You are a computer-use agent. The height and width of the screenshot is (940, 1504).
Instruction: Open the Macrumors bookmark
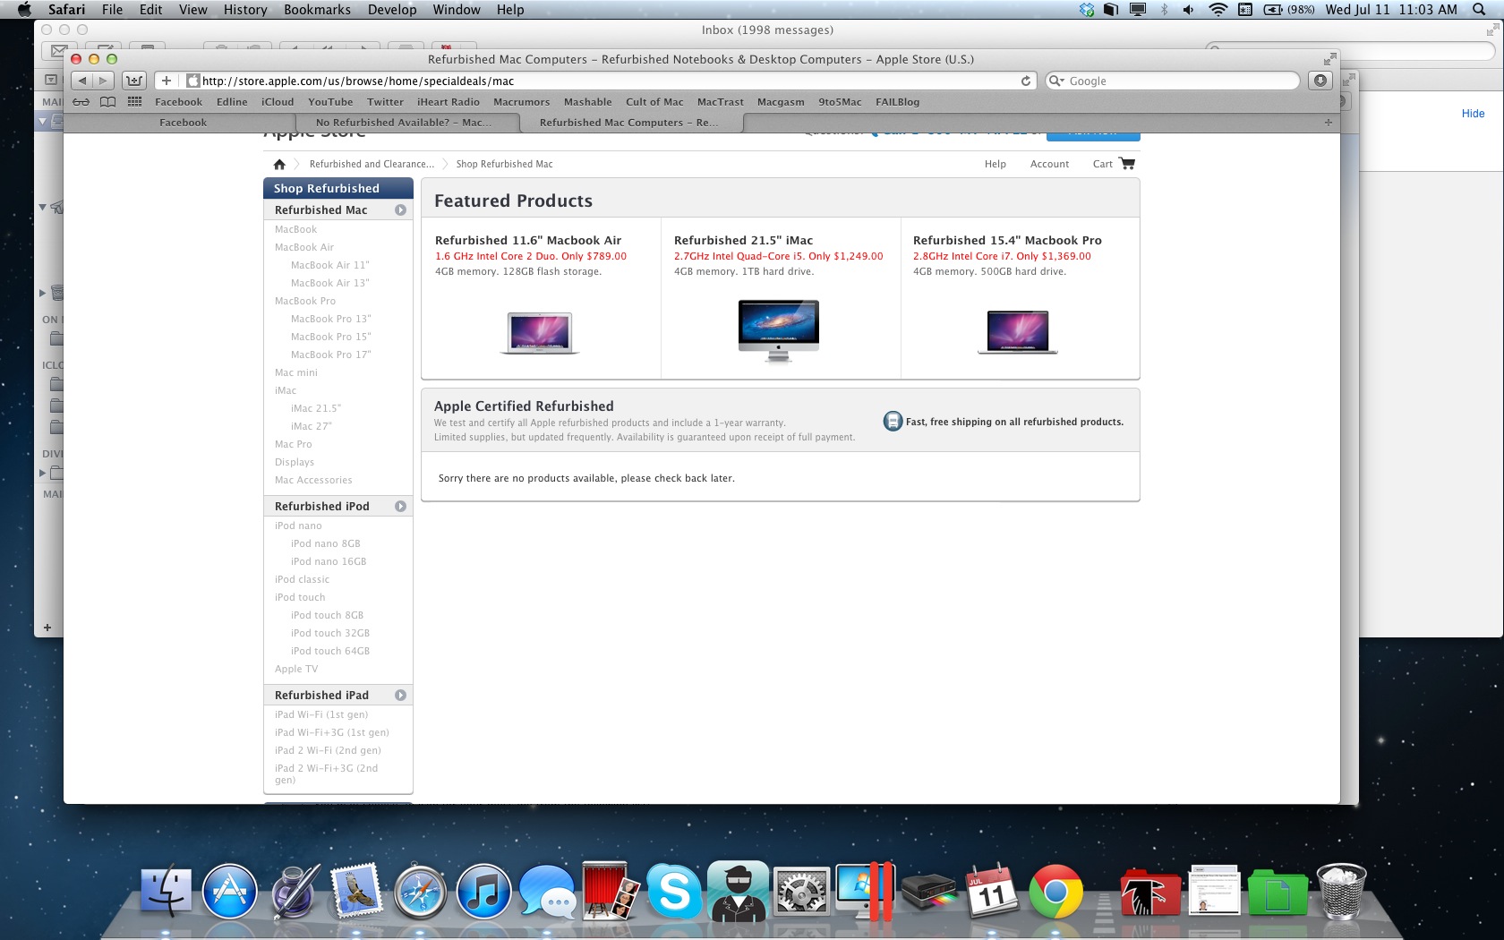pyautogui.click(x=521, y=102)
